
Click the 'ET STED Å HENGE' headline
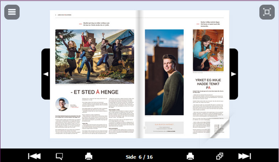click(x=94, y=92)
